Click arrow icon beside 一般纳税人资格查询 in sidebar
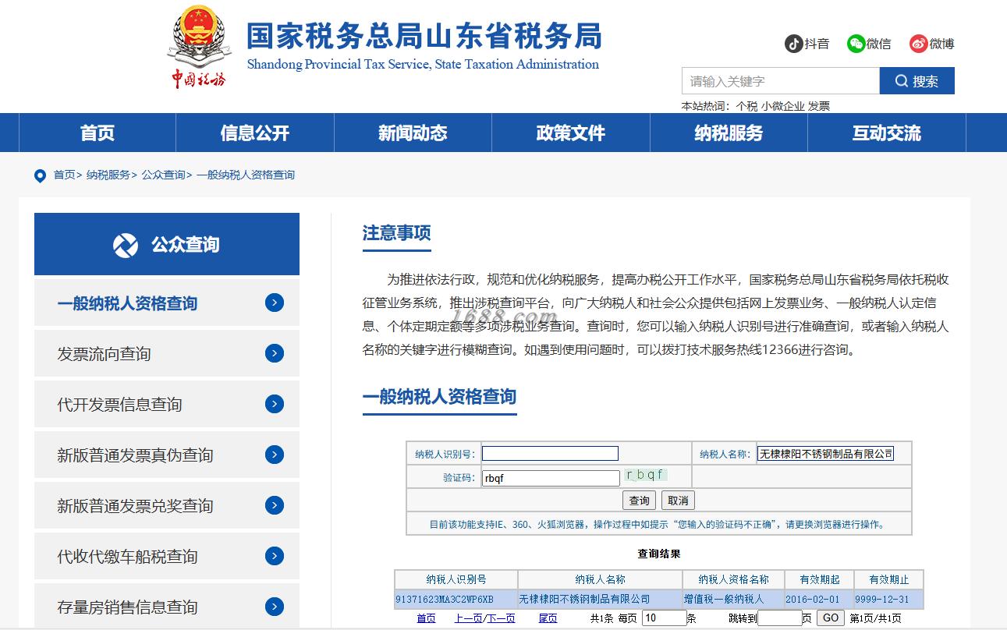Viewport: 1007px width, 630px height. 275,303
